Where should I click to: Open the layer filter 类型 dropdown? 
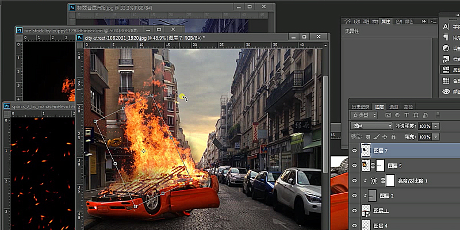[364, 116]
